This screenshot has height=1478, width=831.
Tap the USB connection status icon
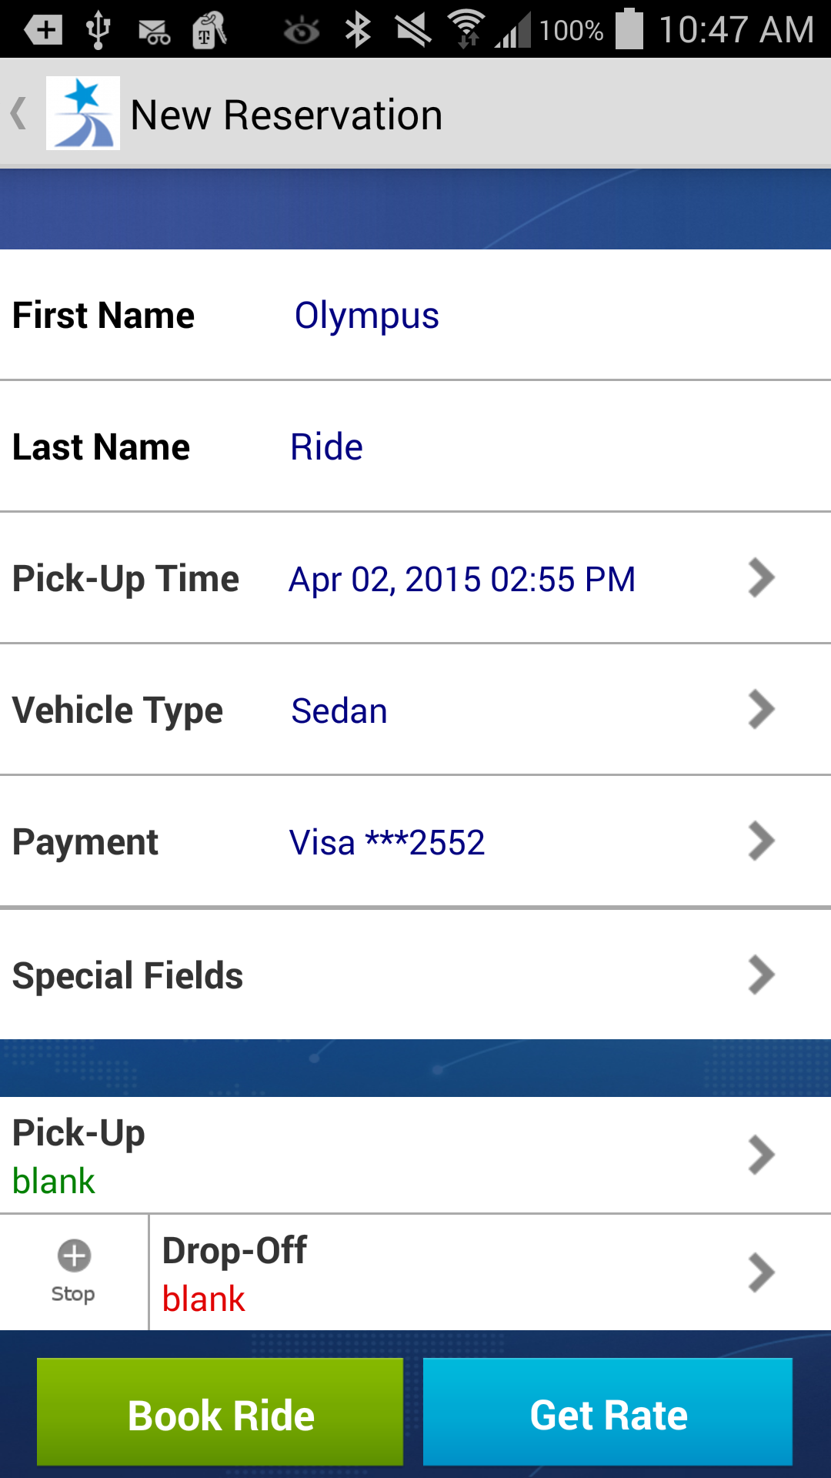(98, 30)
